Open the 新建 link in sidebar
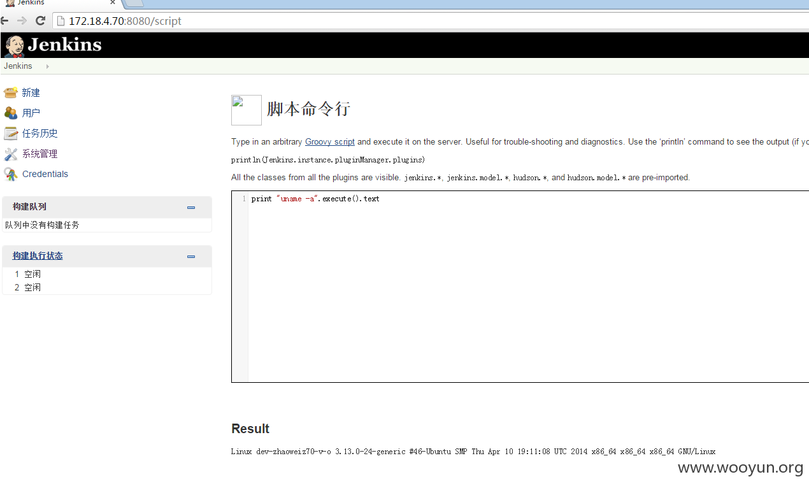809x486 pixels. pyautogui.click(x=31, y=93)
